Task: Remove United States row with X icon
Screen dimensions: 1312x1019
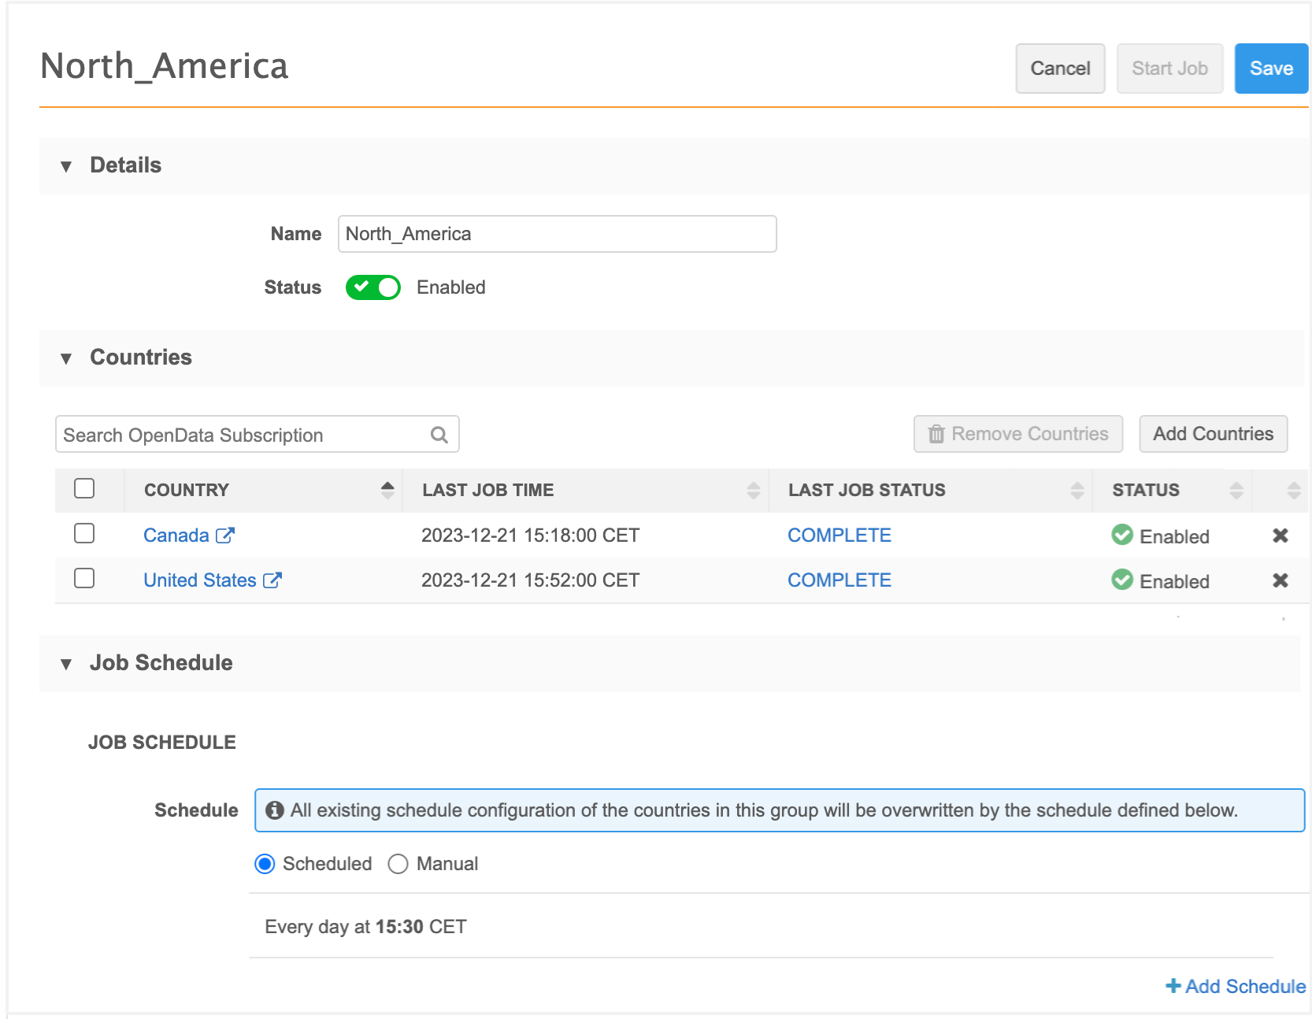Action: coord(1280,580)
